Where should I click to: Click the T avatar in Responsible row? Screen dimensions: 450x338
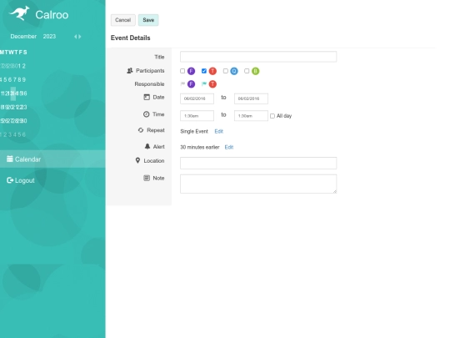[212, 84]
